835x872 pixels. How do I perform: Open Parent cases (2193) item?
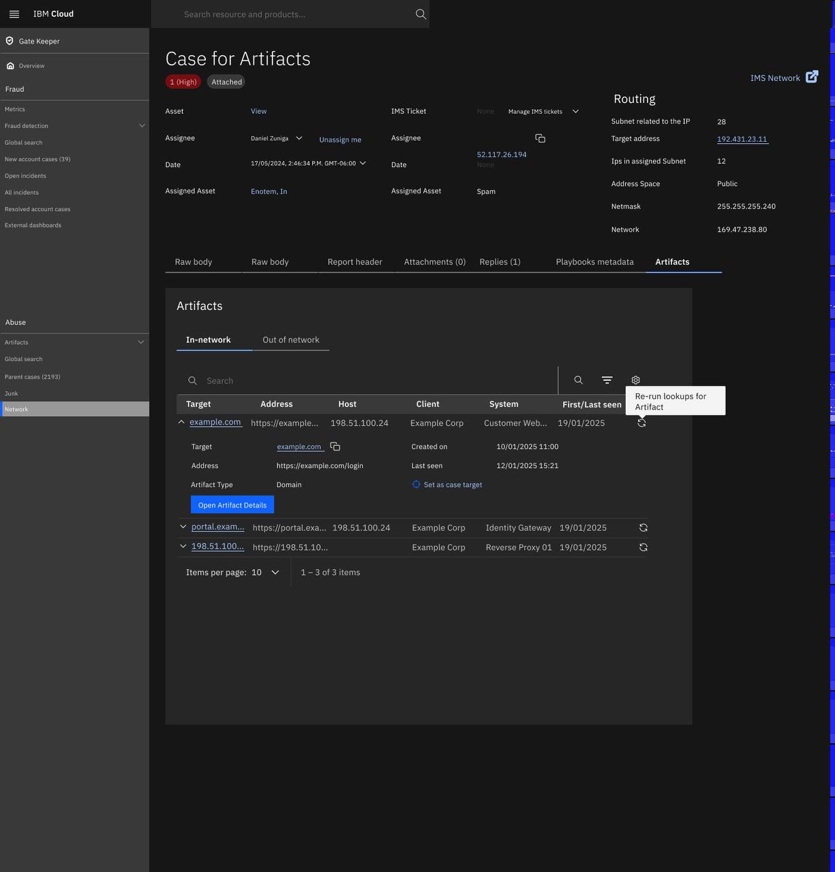pos(33,377)
